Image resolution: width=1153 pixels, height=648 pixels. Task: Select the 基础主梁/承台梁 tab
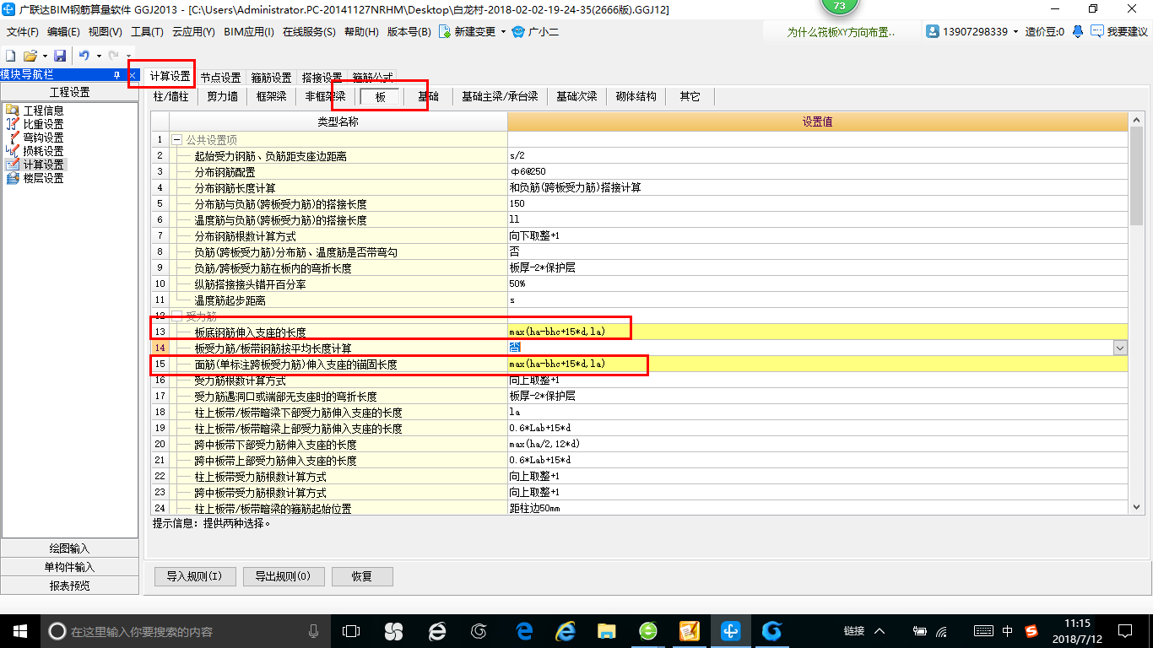coord(500,96)
